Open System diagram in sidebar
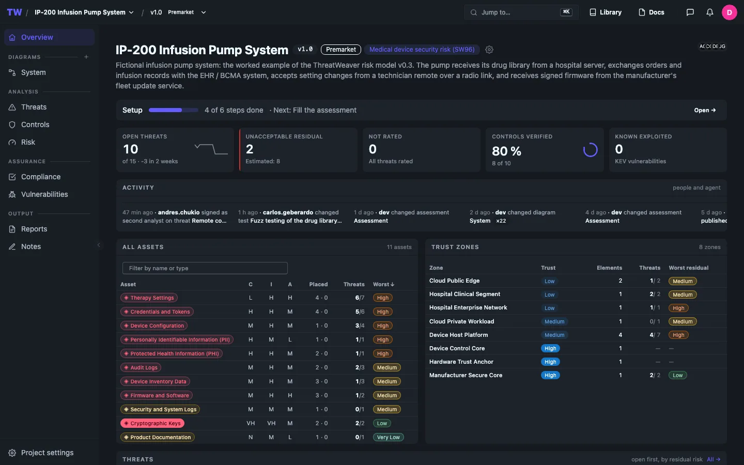Viewport: 744px width, 465px height. click(x=49, y=72)
